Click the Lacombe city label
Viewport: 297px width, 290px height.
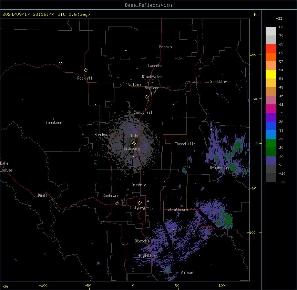pos(155,66)
